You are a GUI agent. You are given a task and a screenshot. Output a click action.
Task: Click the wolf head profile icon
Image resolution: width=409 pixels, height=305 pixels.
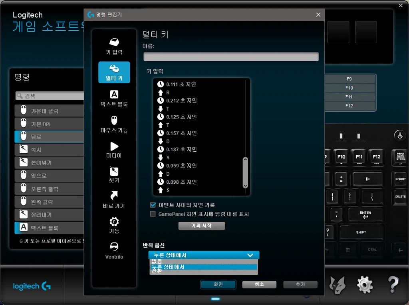click(337, 285)
